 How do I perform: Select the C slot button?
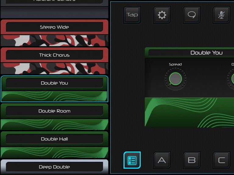(x=221, y=160)
